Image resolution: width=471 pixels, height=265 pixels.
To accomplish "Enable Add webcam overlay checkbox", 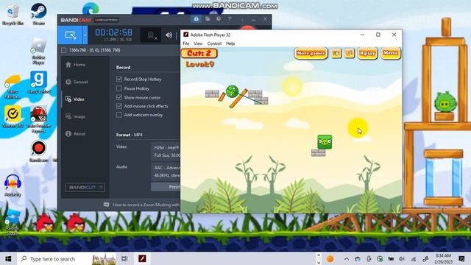I will 119,115.
